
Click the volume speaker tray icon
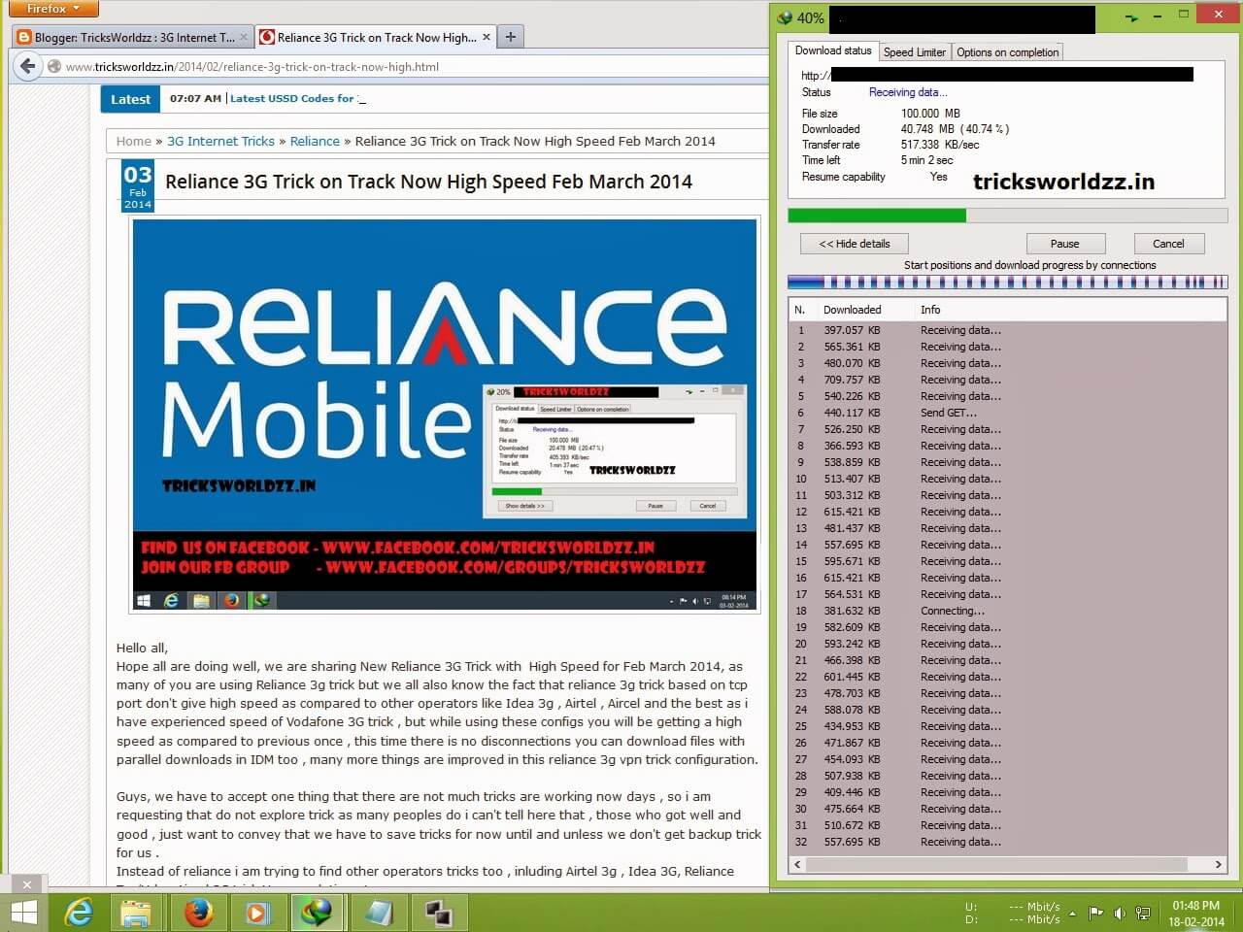coord(1120,914)
